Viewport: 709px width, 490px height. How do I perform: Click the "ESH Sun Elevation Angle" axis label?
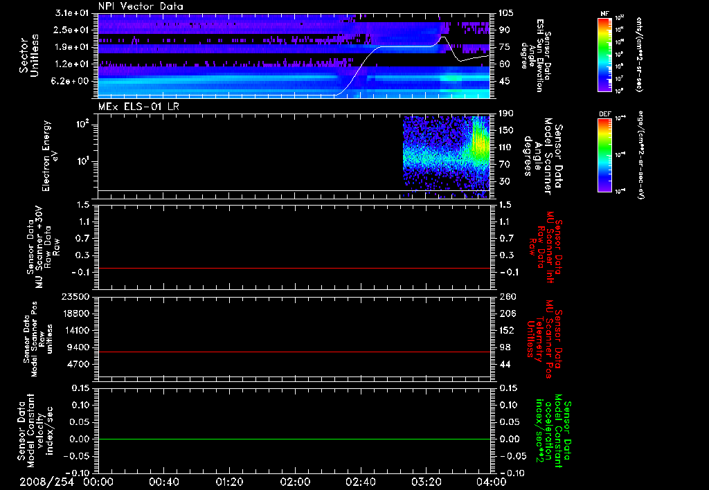pos(535,55)
